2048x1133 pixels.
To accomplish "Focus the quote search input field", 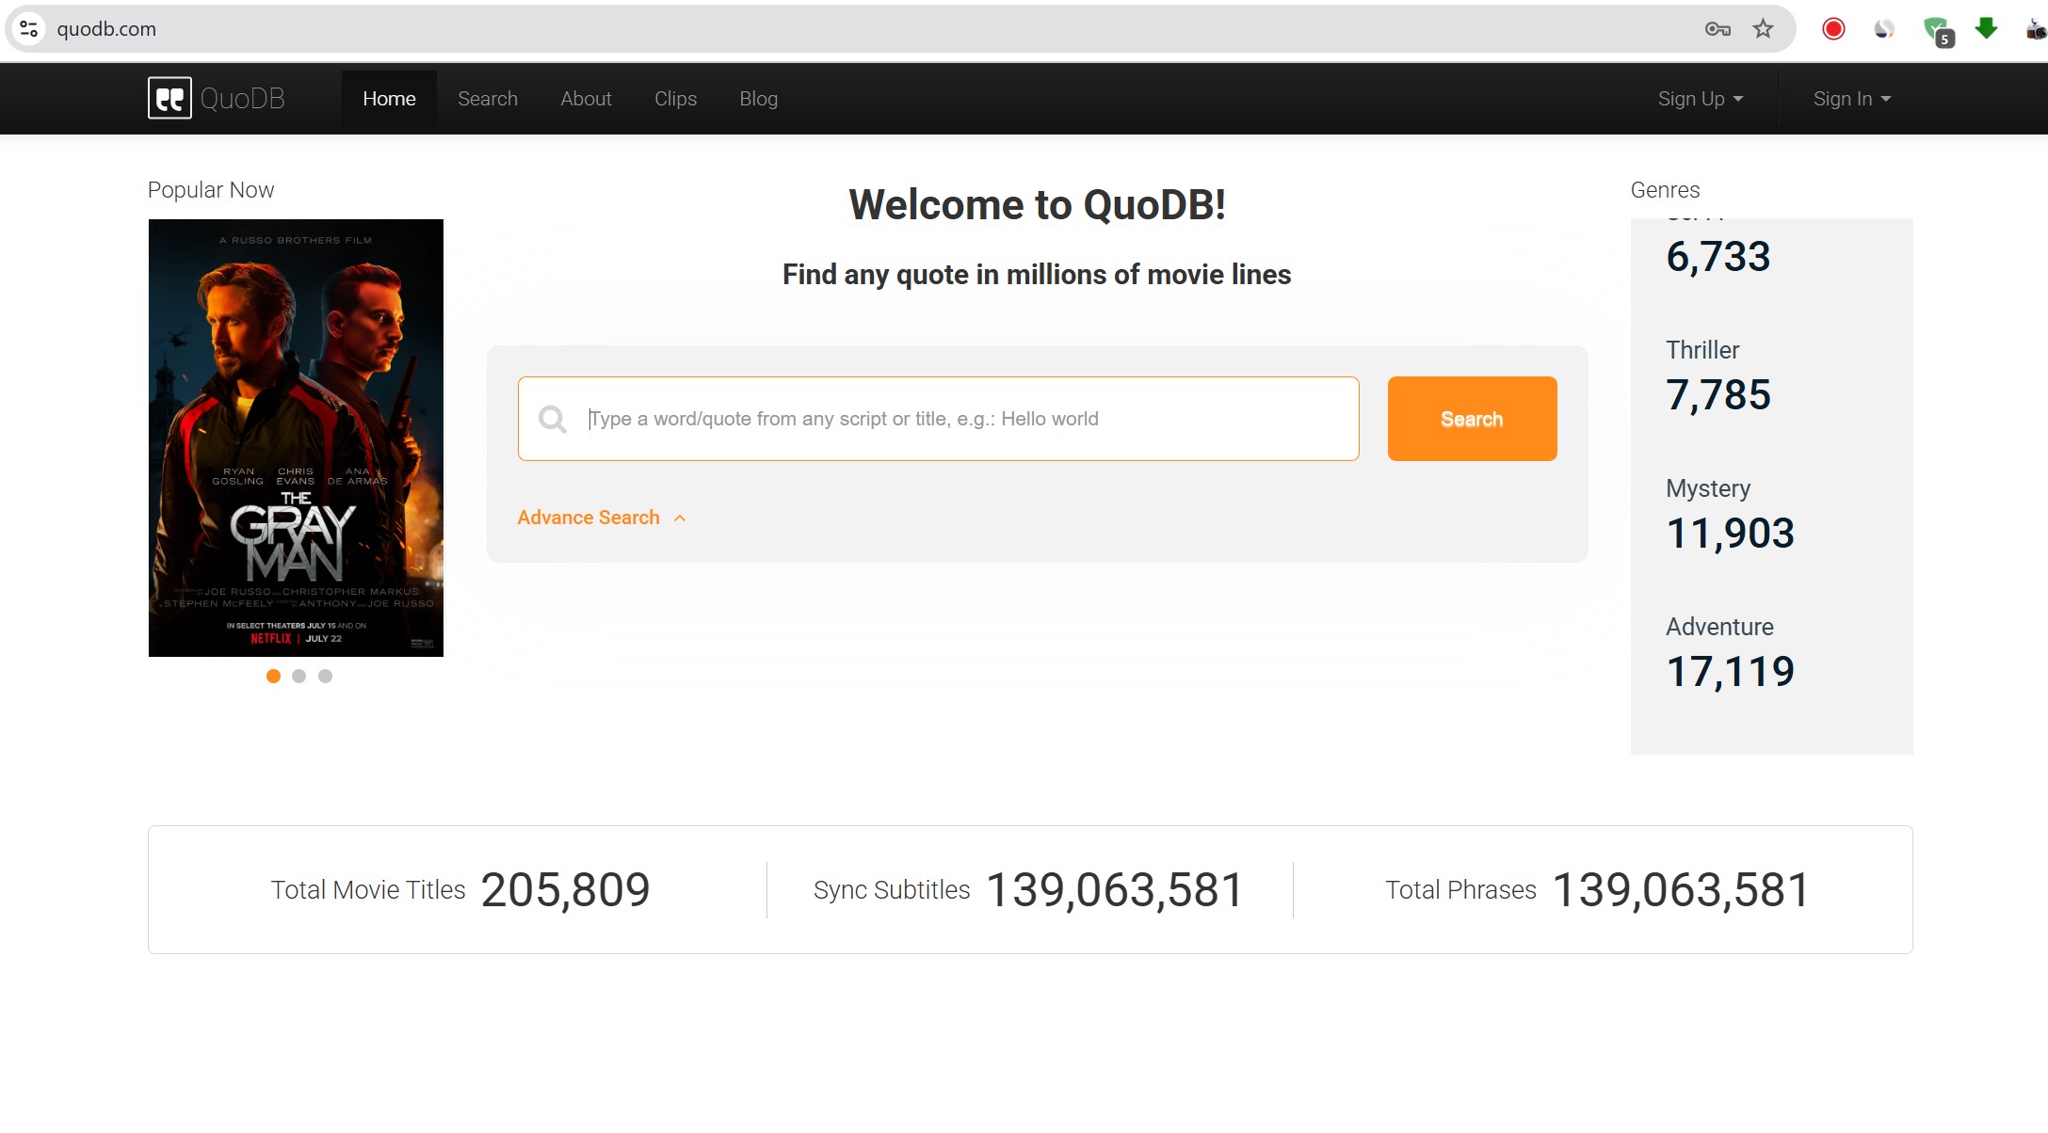I will coord(938,419).
